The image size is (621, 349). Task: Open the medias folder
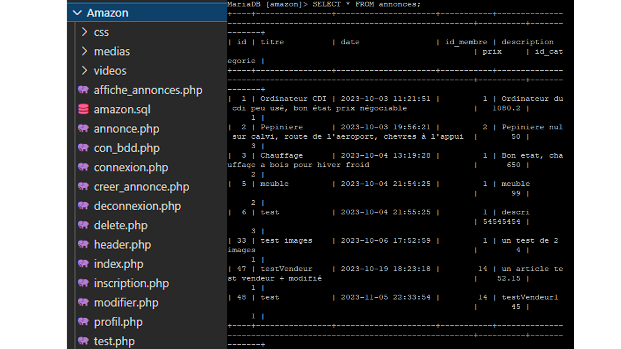pos(112,51)
